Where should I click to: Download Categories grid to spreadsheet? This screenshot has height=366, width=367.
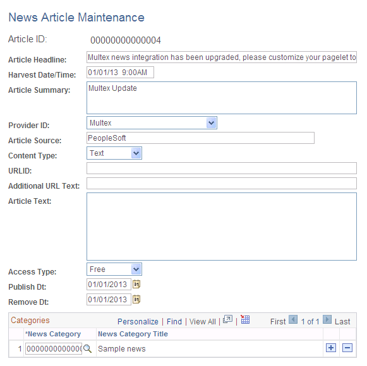coord(245,319)
